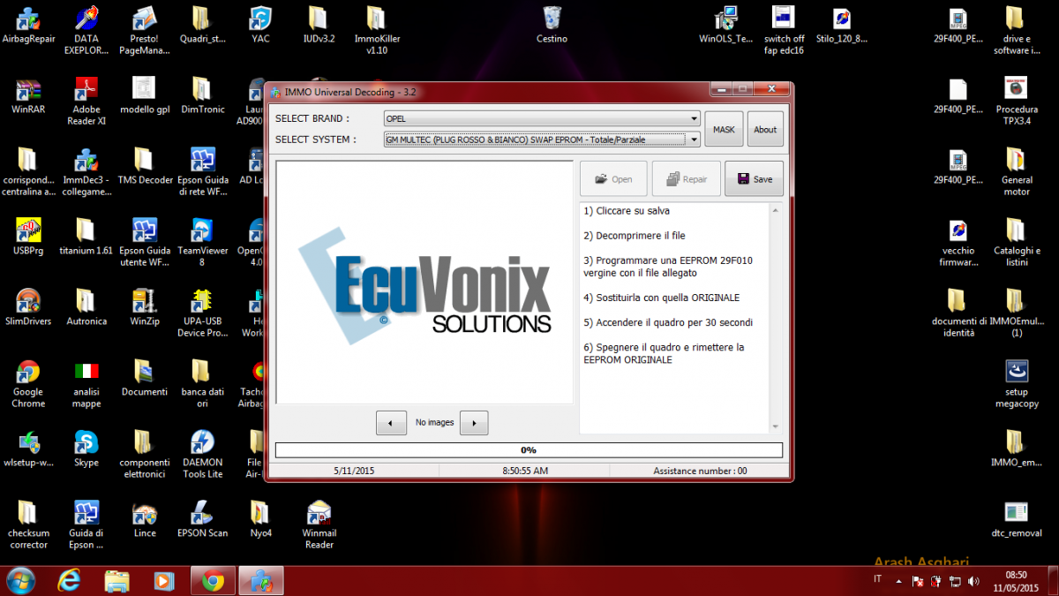Select the modello gpl file icon
The image size is (1059, 596).
[x=144, y=96]
